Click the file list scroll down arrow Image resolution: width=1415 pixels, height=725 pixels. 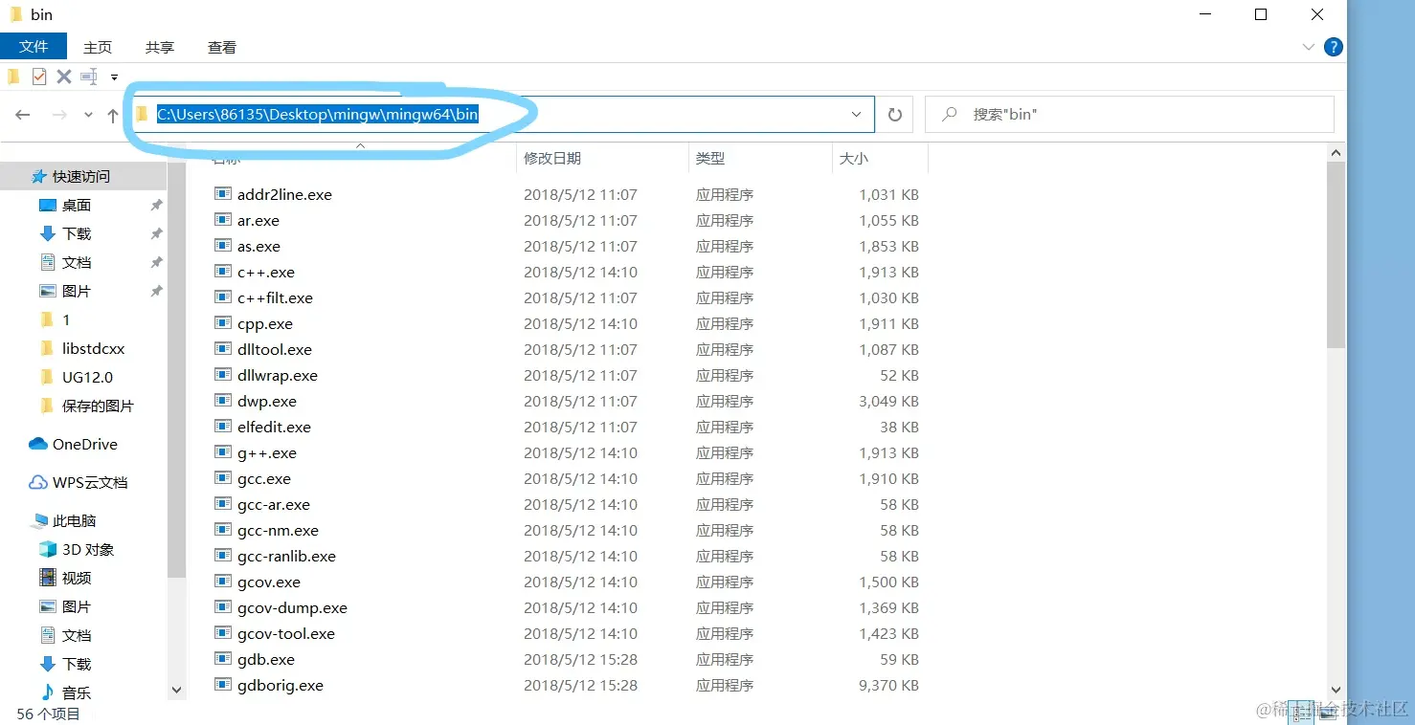(1336, 690)
